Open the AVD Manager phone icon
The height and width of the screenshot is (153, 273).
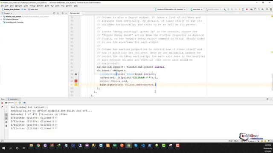[x=259, y=9]
